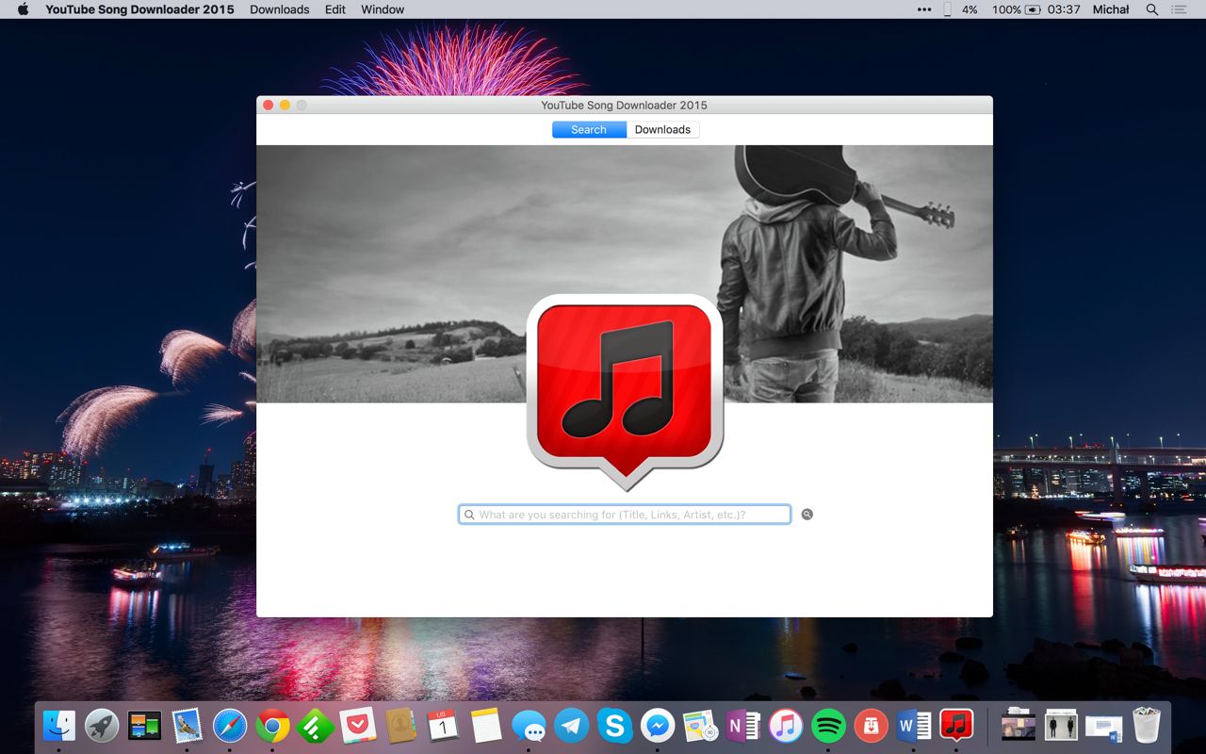Switch to the Downloads tab
This screenshot has height=754, width=1206.
pyautogui.click(x=662, y=130)
